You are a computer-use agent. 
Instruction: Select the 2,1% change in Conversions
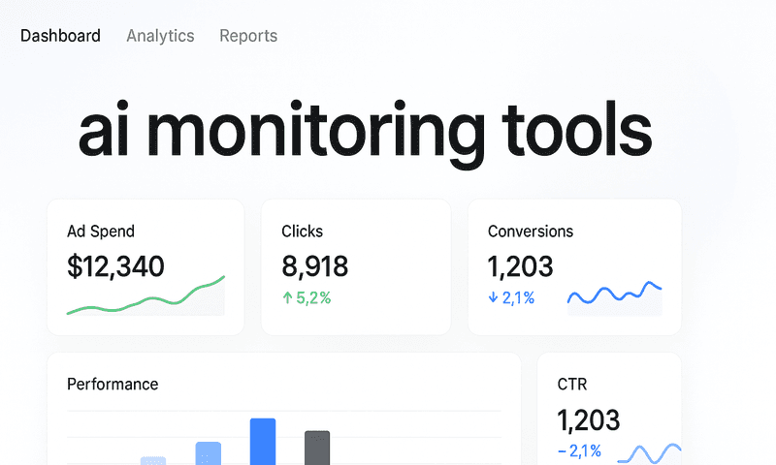pos(518,298)
